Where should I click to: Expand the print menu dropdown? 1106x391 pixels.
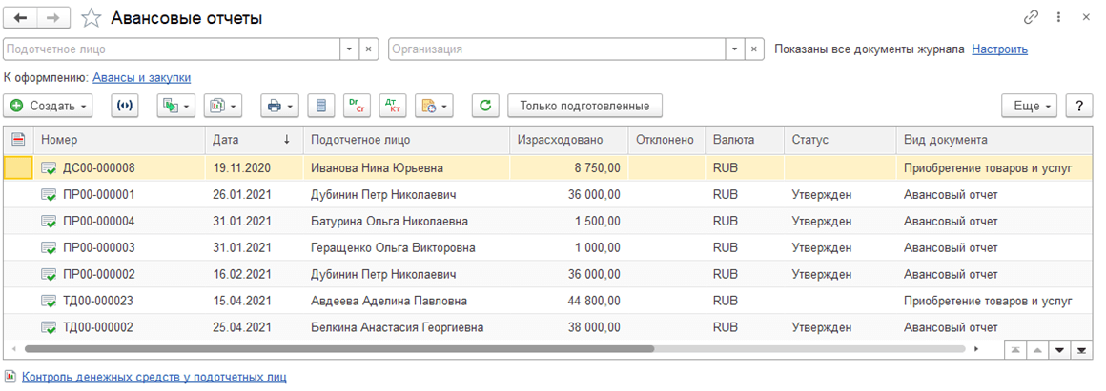(279, 106)
